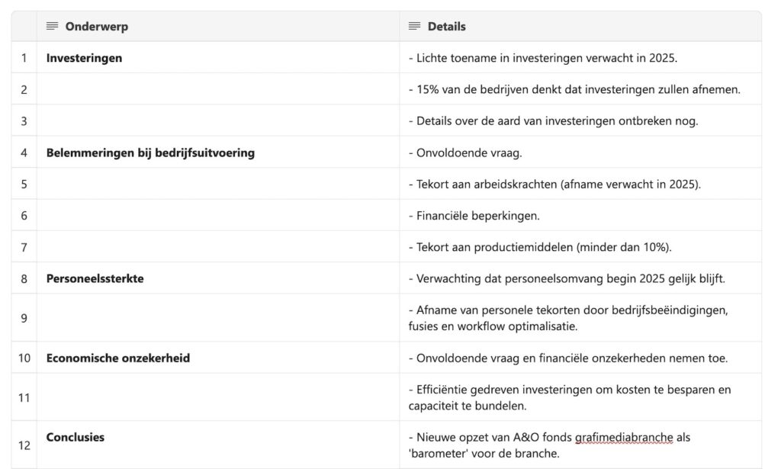Click the text-type icon beside Onderwerp header
The width and height of the screenshot is (781, 469).
click(52, 26)
